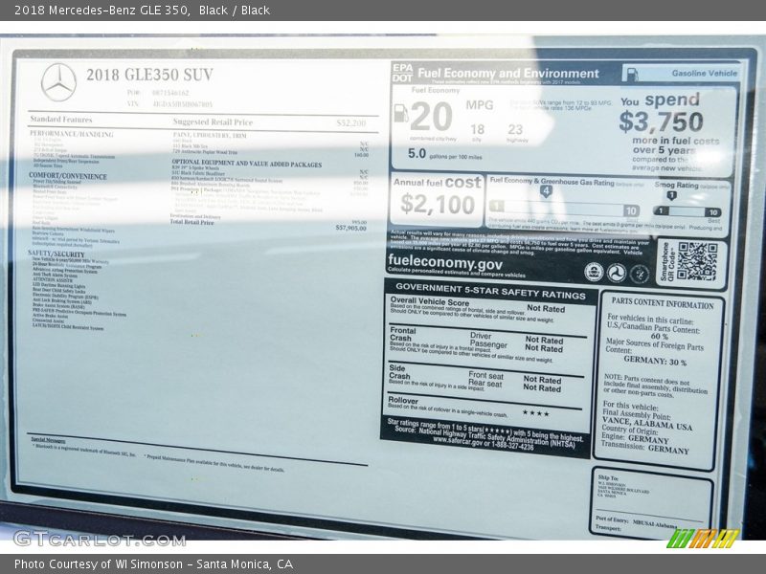
Task: Click the '2018 GLE350 SUV' heading
Action: point(150,75)
